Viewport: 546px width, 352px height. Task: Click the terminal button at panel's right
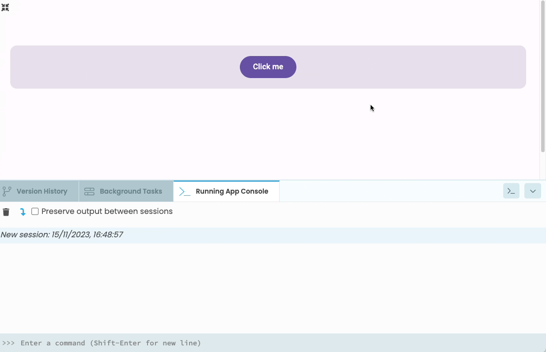point(511,191)
